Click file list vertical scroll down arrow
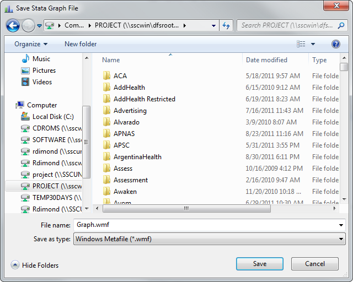Screen dimensions: 353x282 344,199
